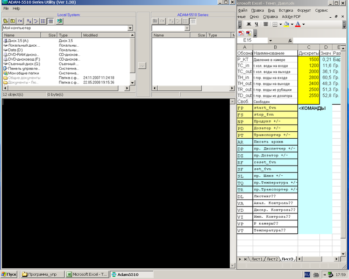Click the up-folder icon in Local System toolbar
Screen dimensions: 349x279
pos(12,21)
